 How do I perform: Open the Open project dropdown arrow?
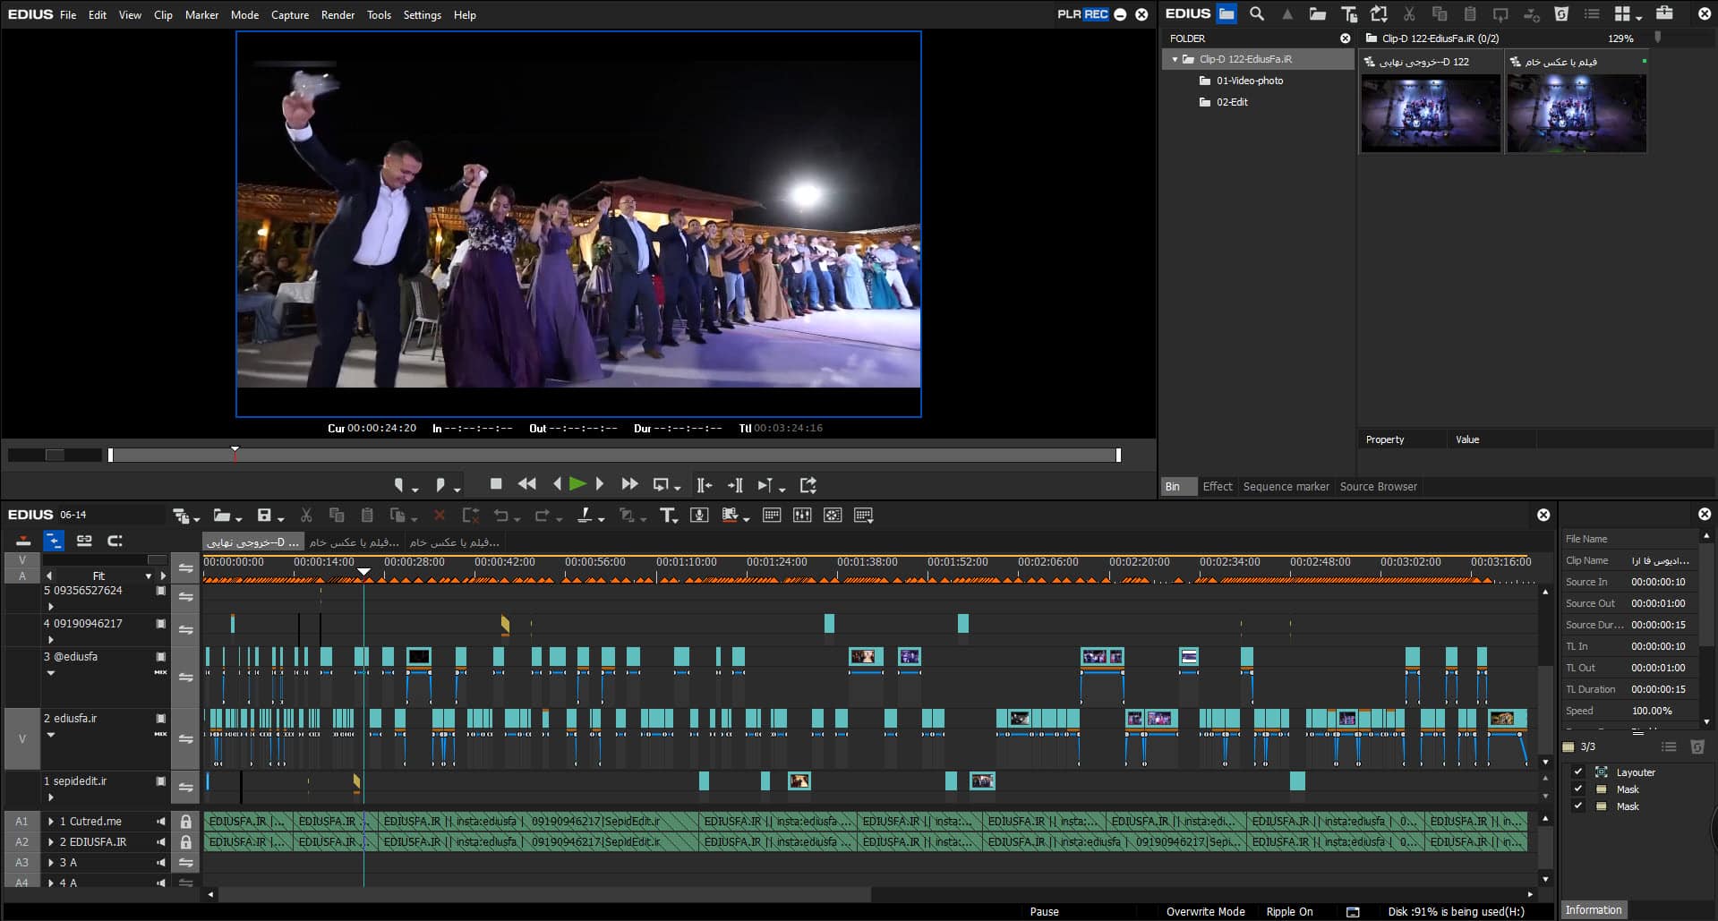coord(239,518)
